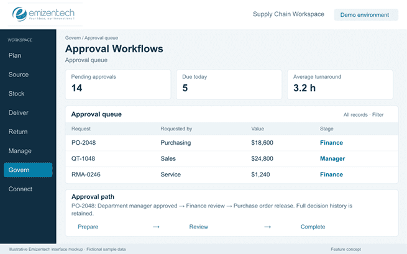Select the Complete step
Image resolution: width=407 pixels, height=254 pixels.
[313, 227]
